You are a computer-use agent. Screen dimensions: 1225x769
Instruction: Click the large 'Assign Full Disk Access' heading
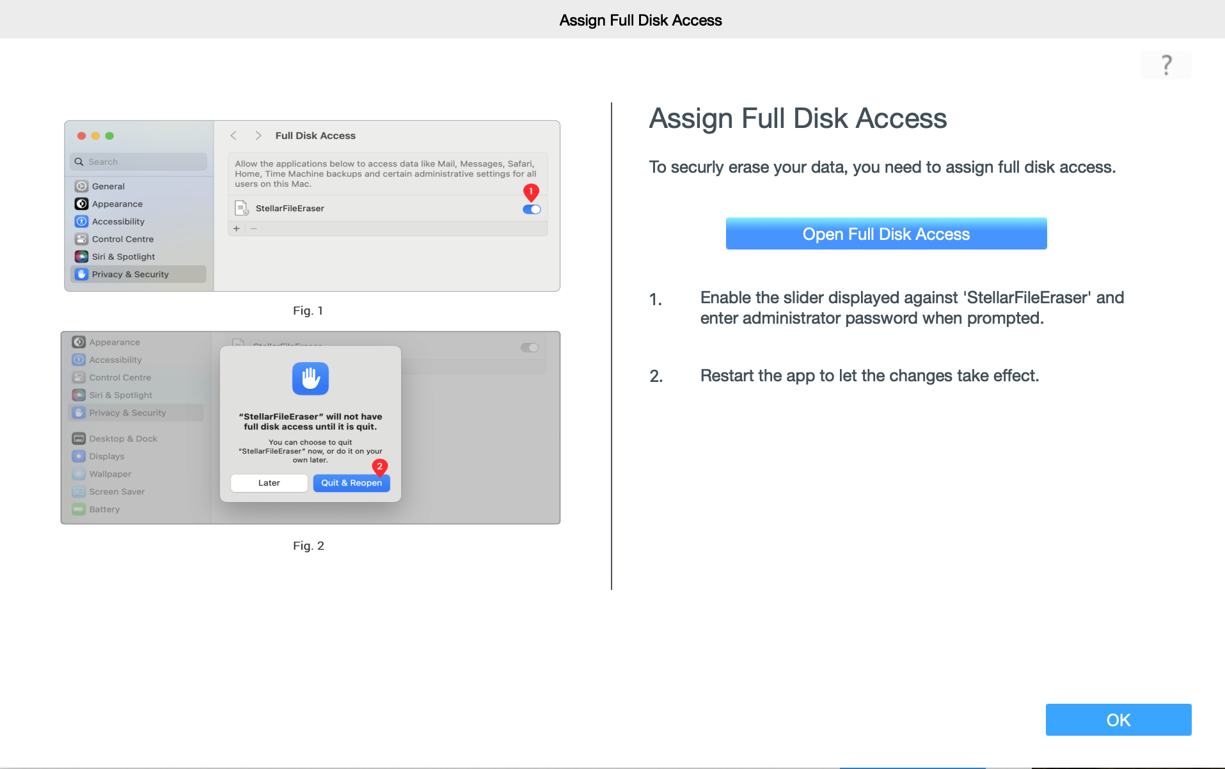click(x=798, y=118)
